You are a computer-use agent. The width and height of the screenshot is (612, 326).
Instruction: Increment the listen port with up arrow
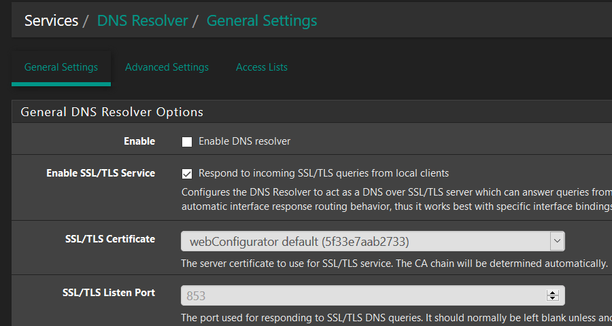click(x=553, y=293)
